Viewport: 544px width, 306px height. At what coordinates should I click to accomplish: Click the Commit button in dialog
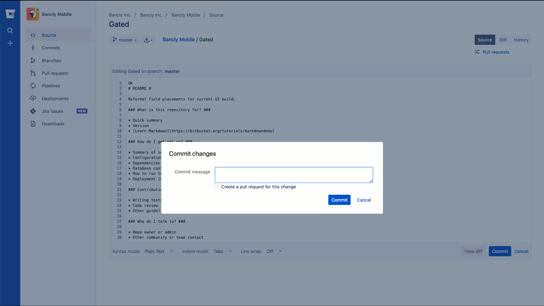(339, 199)
